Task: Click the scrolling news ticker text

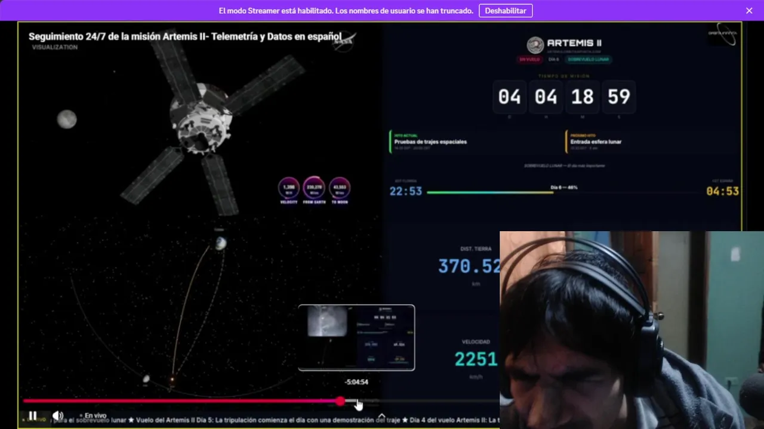Action: pyautogui.click(x=275, y=421)
